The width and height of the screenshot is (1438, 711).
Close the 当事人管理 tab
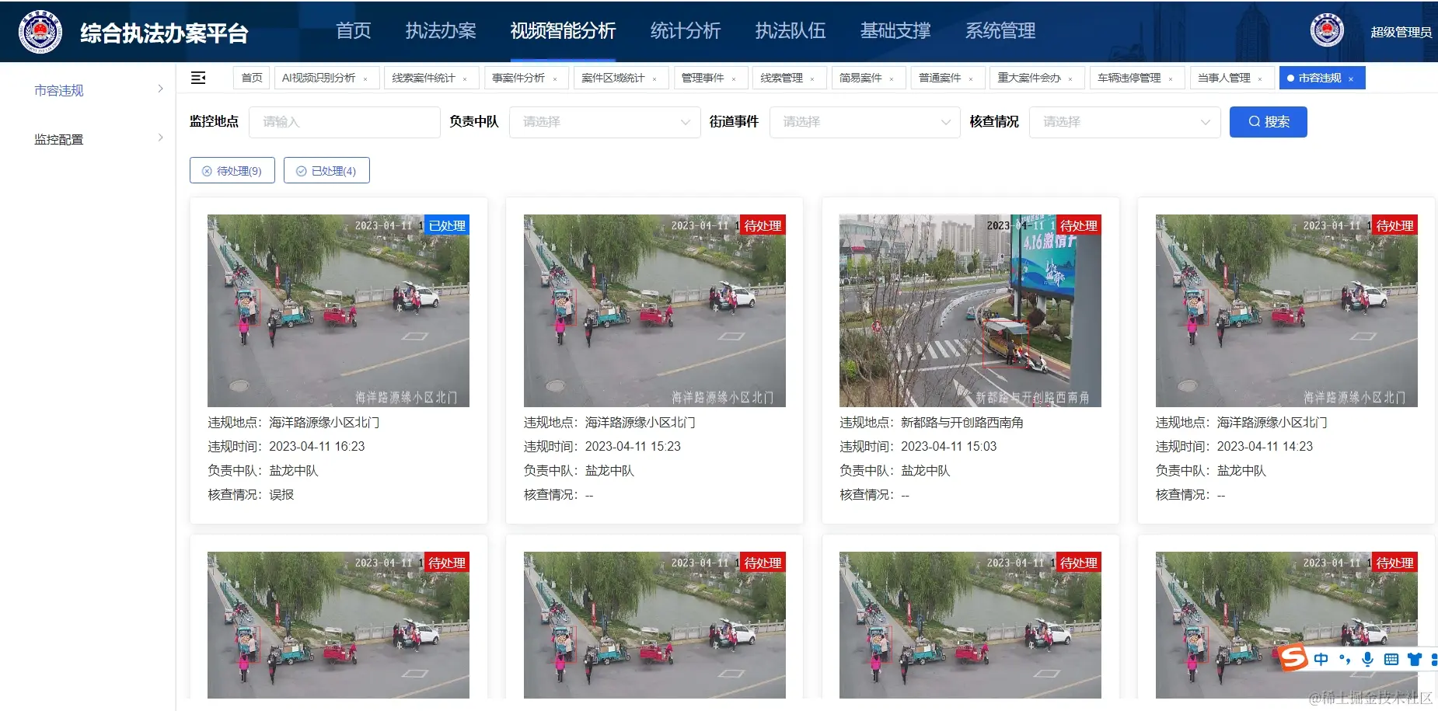[1260, 78]
